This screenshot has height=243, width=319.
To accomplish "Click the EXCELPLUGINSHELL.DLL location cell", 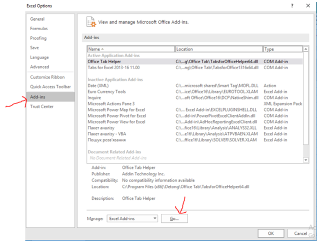I will pyautogui.click(x=216, y=110).
